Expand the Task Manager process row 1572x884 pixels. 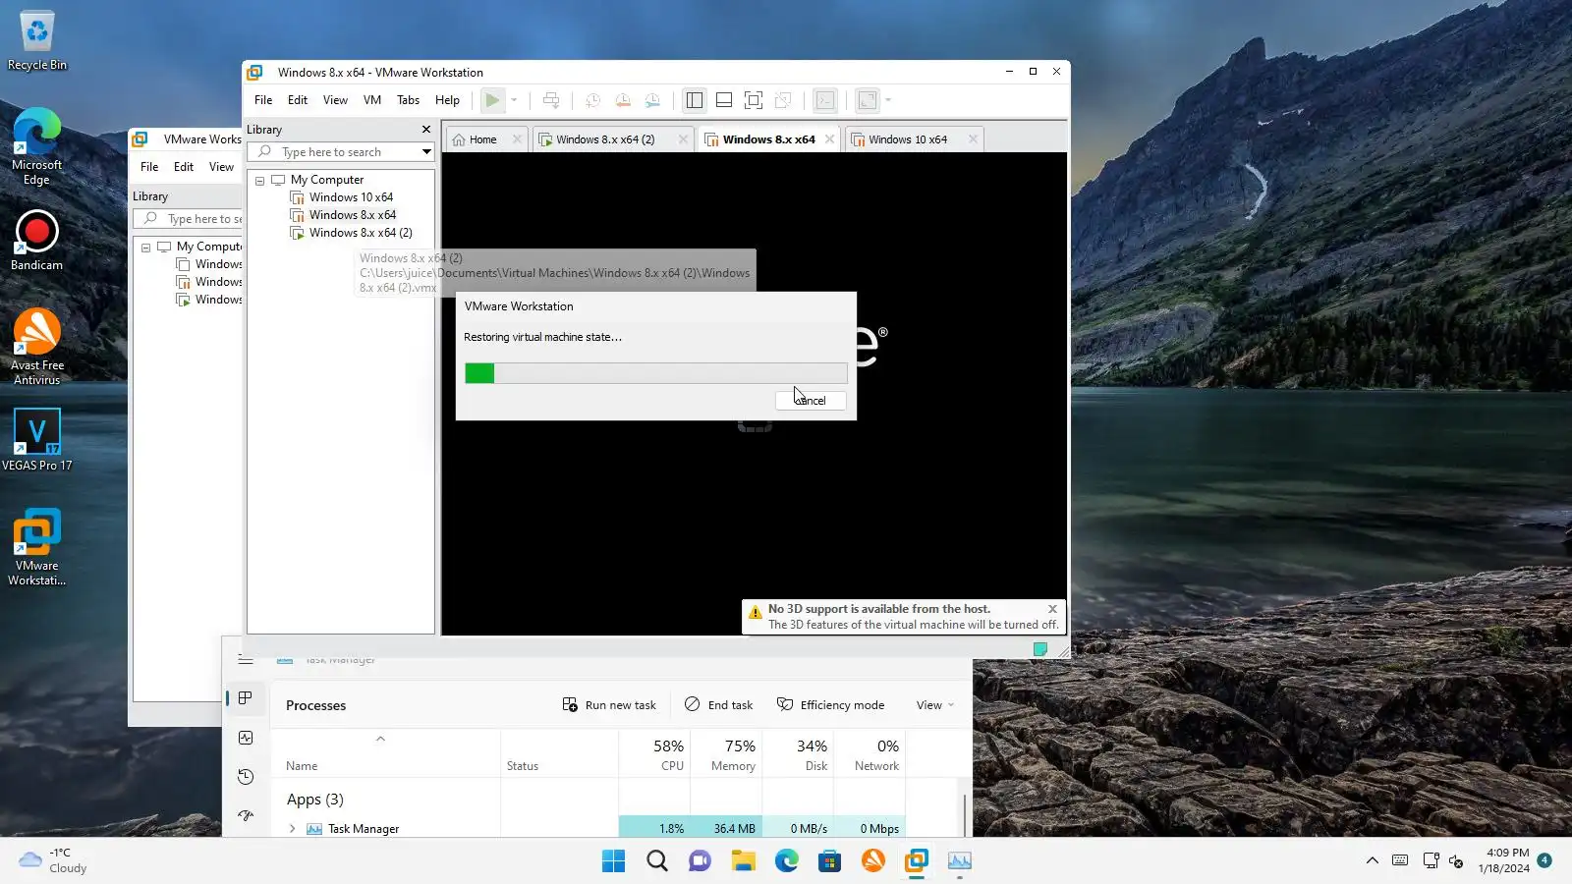[x=292, y=829]
